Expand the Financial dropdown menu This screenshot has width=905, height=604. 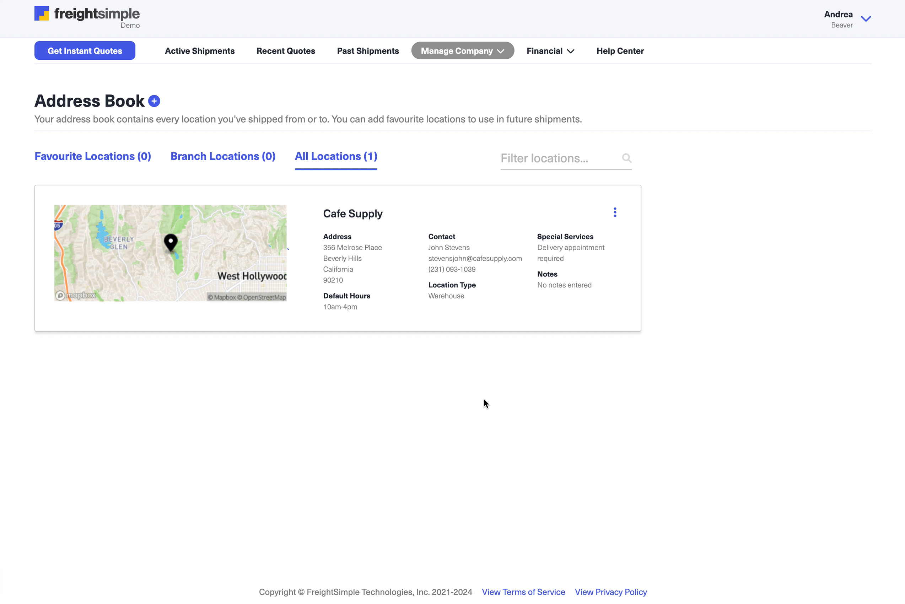[550, 51]
